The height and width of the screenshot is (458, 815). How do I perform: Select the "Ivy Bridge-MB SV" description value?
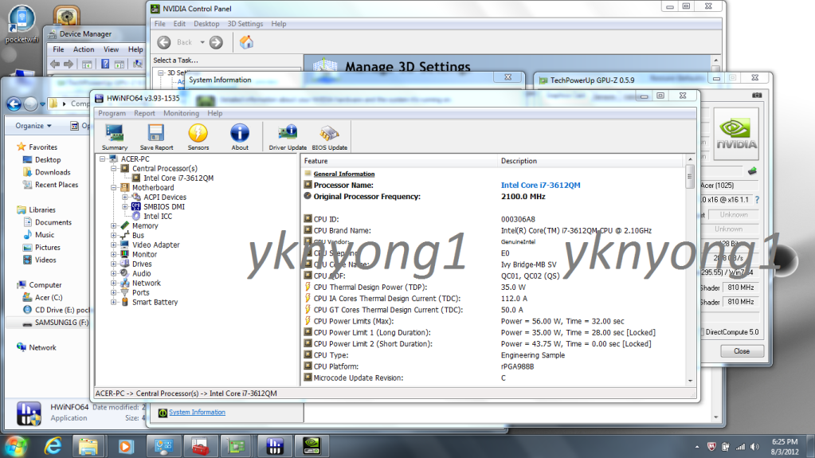click(529, 264)
